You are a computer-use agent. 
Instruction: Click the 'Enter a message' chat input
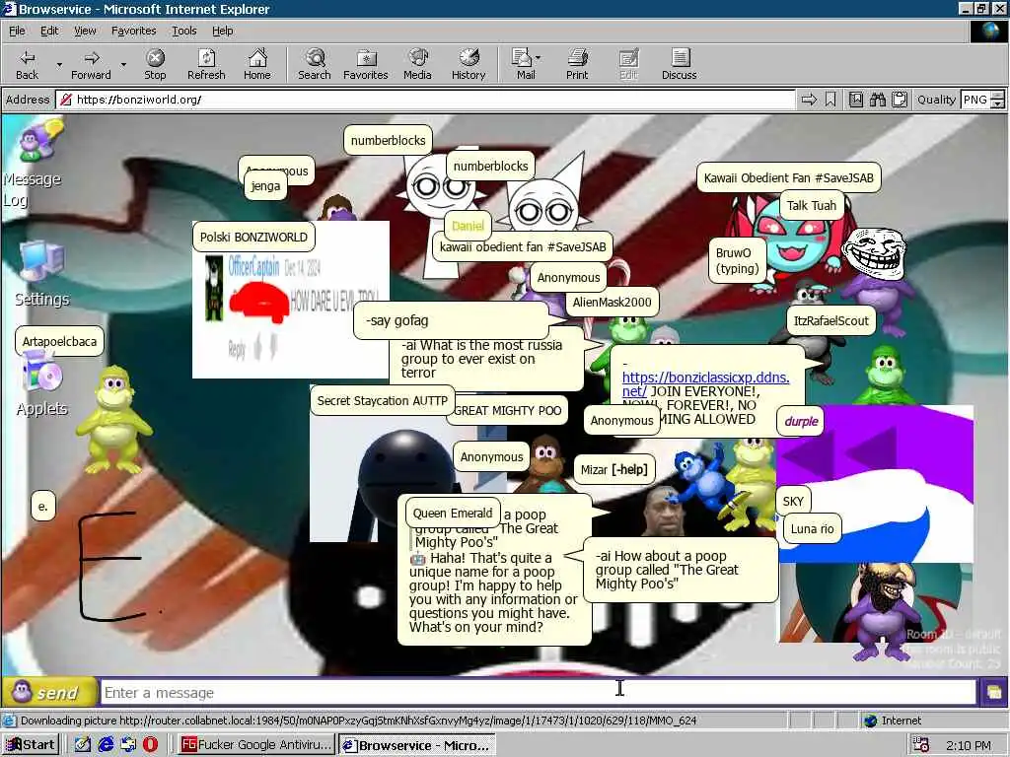tap(538, 693)
